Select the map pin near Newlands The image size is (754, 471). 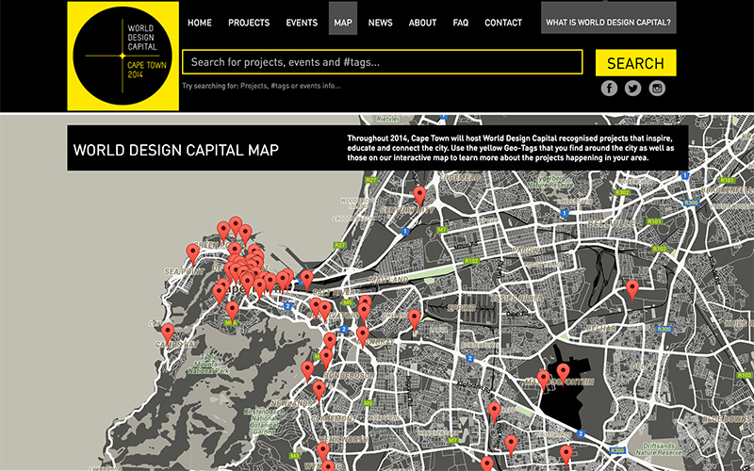pos(319,391)
